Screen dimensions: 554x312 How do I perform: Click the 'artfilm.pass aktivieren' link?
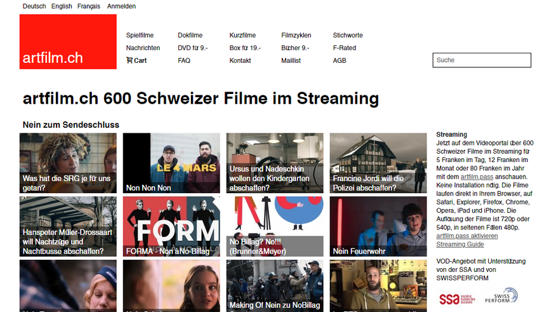466,236
